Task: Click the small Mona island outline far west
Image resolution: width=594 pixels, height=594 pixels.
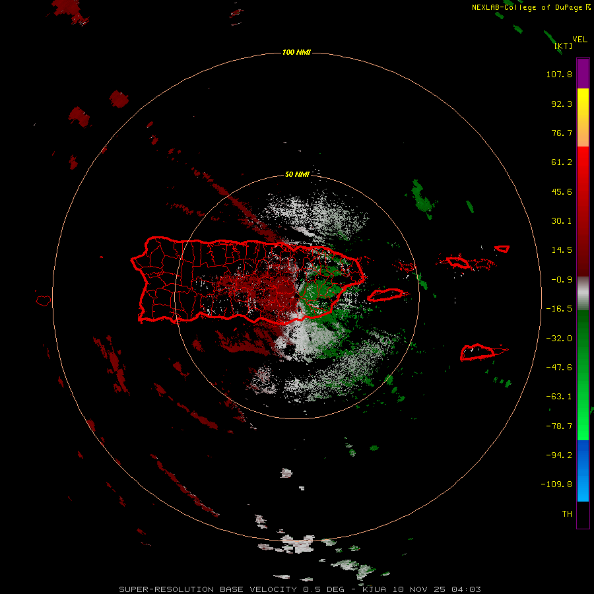Action: pyautogui.click(x=44, y=301)
